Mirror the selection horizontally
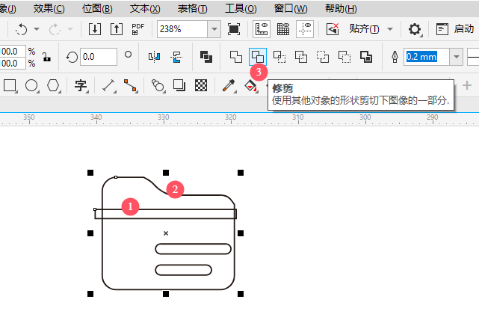This screenshot has width=479, height=329. click(x=154, y=57)
